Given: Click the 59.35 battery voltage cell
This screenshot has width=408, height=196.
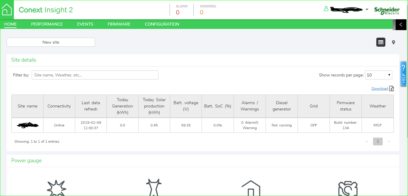Looking at the screenshot, I should pos(186,125).
